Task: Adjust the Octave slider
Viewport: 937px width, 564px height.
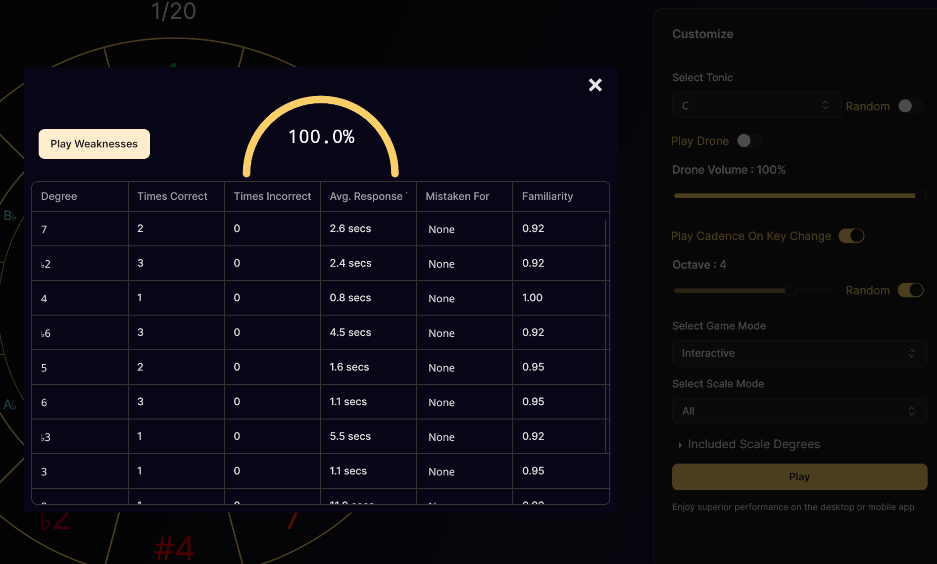Action: point(754,290)
